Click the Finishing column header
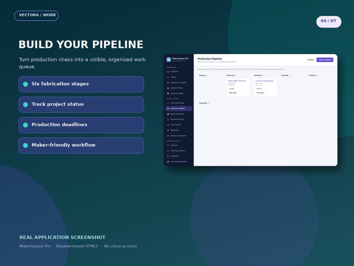Viewport: 354px width, 266px height. pos(313,75)
